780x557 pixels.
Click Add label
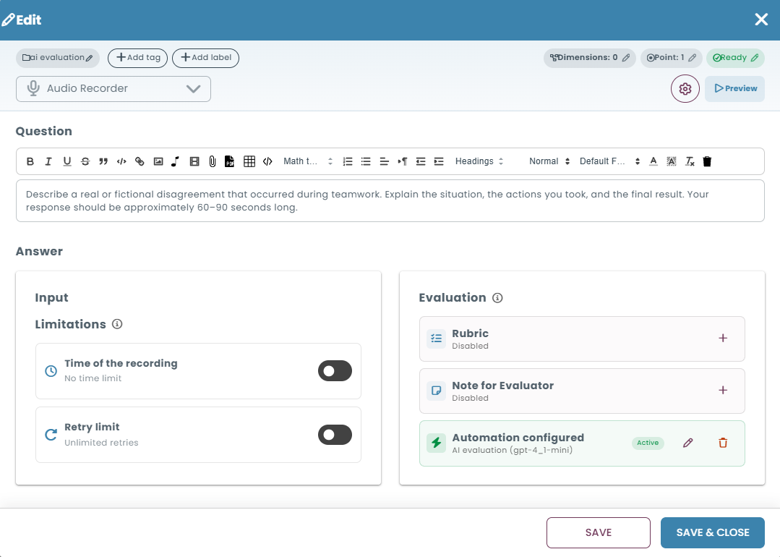tap(205, 58)
